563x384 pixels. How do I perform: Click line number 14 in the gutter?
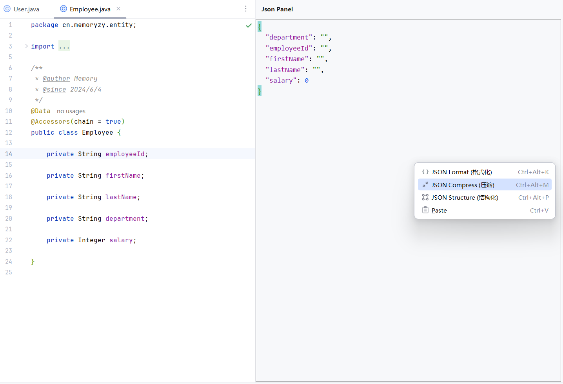click(9, 154)
